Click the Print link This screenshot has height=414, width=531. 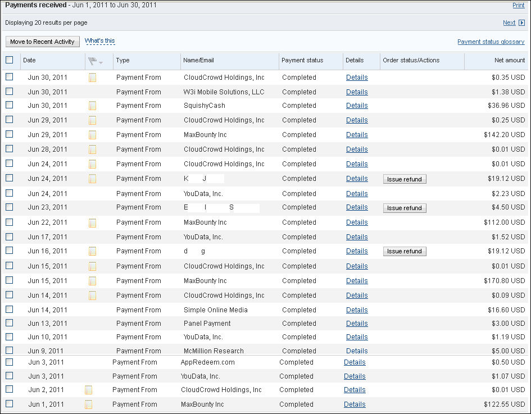(x=519, y=5)
